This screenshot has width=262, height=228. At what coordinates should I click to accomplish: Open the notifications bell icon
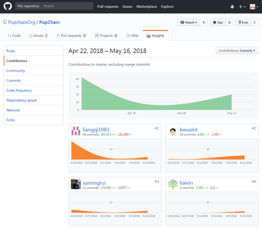232,7
